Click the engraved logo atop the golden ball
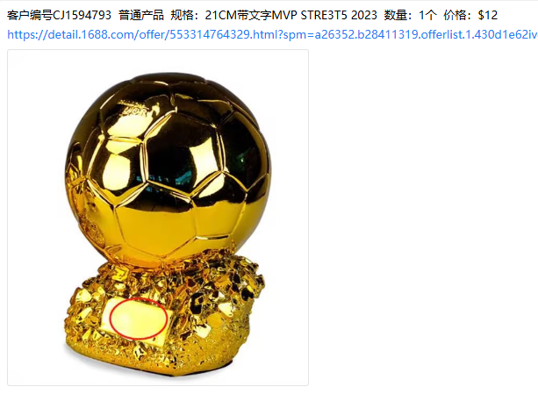 coord(134,109)
